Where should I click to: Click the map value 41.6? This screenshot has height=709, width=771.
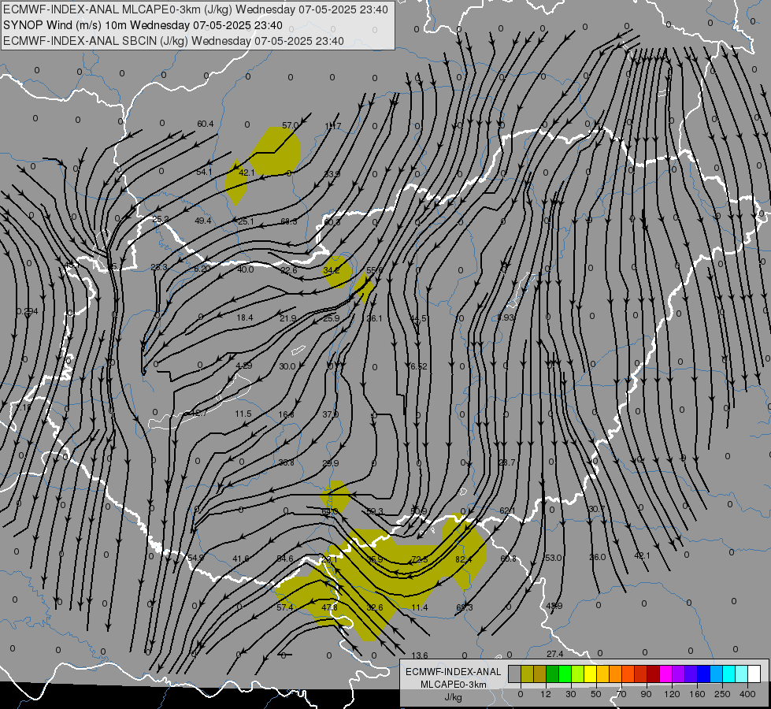[241, 559]
